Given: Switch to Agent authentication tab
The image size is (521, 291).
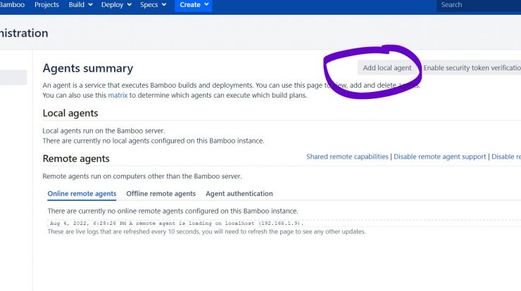Looking at the screenshot, I should coord(239,194).
